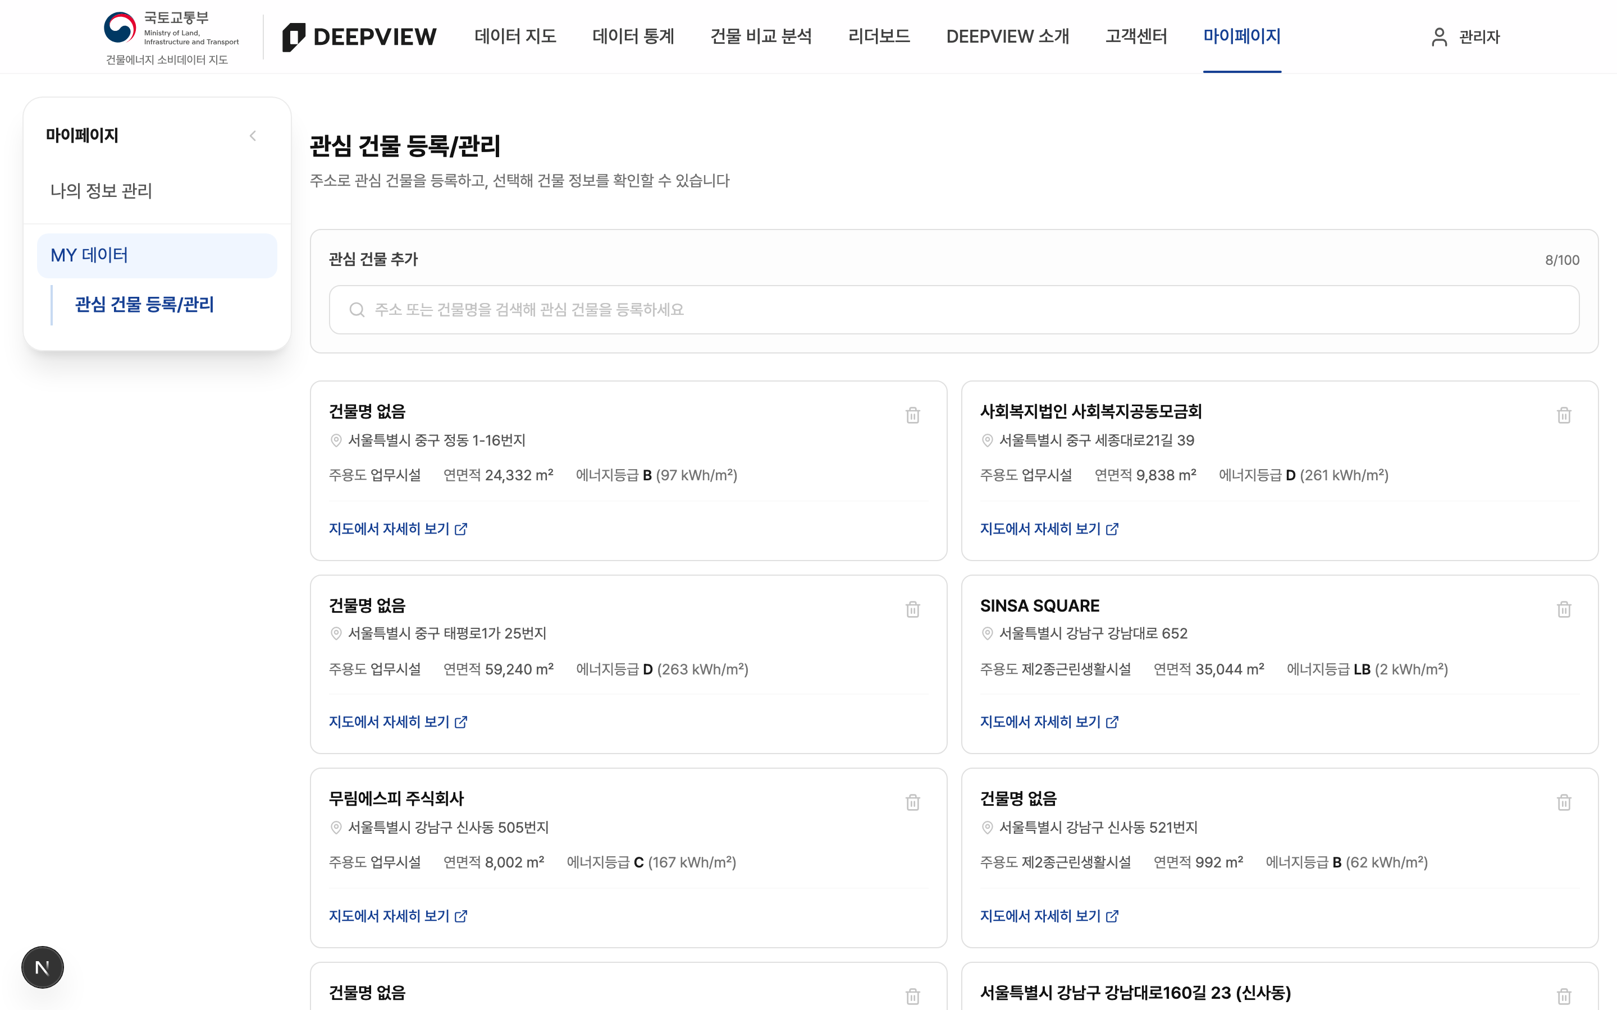Select 관심 건물 등록/관리 sidebar item
1617x1010 pixels.
144,305
